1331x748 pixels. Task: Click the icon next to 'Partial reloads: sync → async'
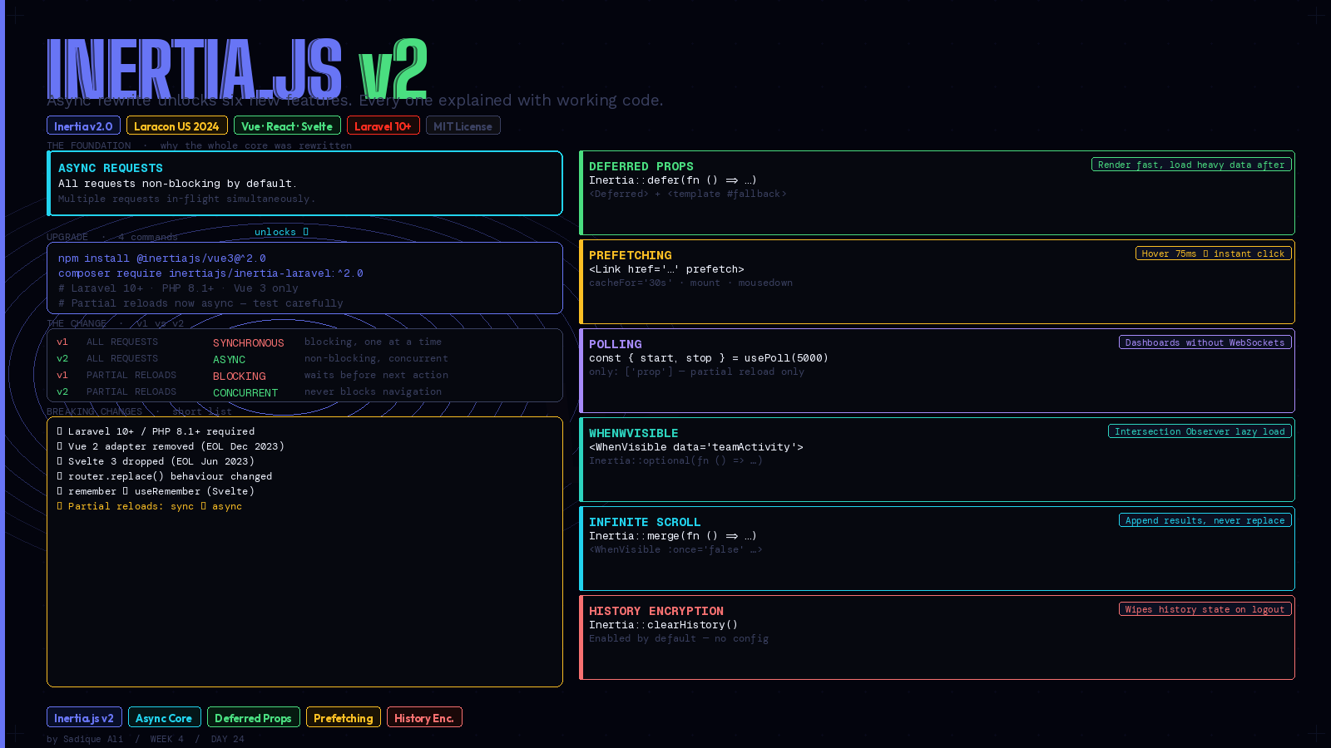[x=60, y=506]
